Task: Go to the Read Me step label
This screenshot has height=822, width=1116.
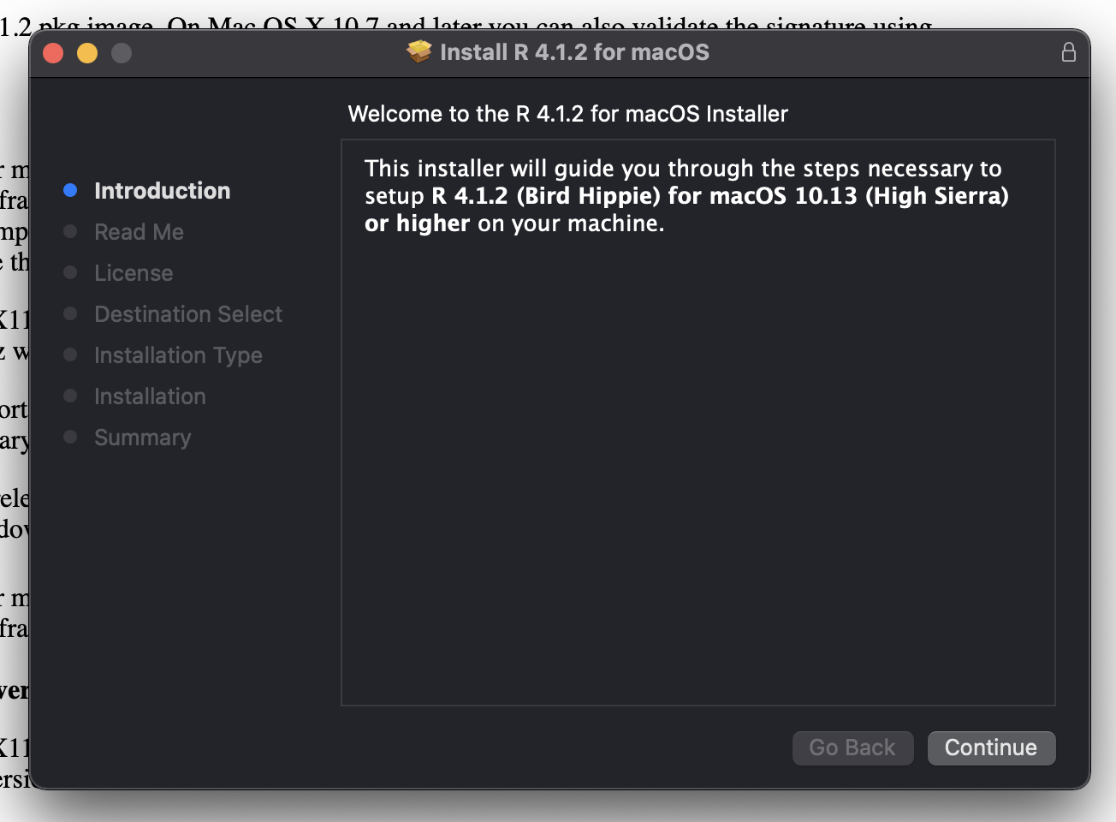Action: click(x=139, y=232)
